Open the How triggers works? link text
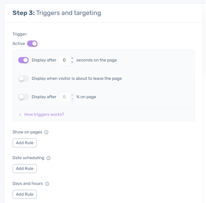This screenshot has width=206, height=203. [x=44, y=114]
